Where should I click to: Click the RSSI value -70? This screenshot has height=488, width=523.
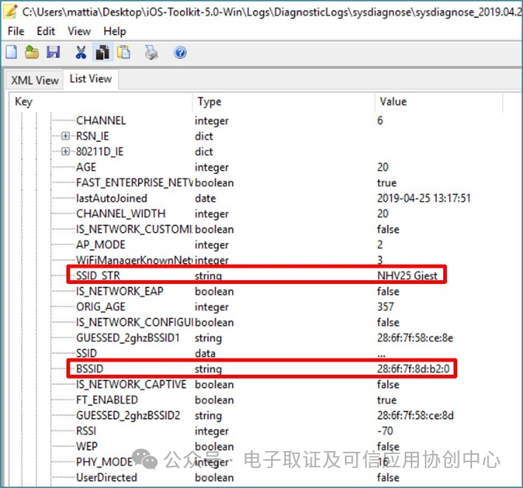point(386,431)
